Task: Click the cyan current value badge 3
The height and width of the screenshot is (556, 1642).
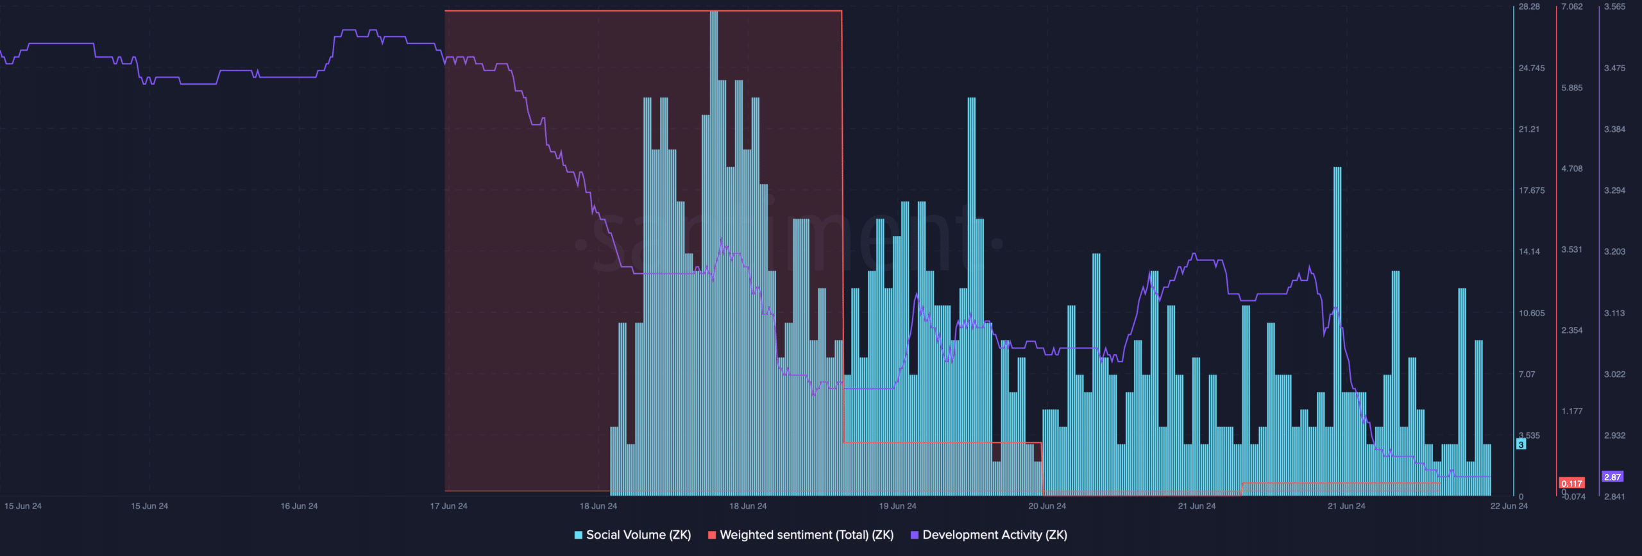Action: (x=1521, y=444)
